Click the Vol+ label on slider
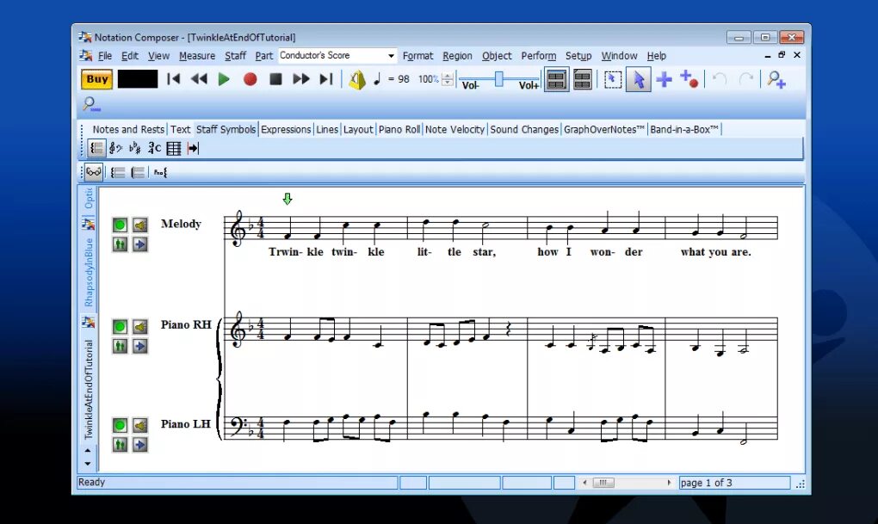Screen dimensions: 878x524 click(x=529, y=85)
